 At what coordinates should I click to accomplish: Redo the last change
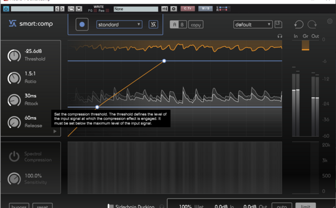pyautogui.click(x=312, y=25)
